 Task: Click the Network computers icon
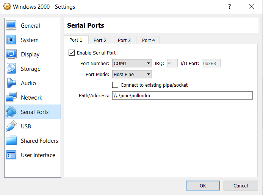pyautogui.click(x=11, y=97)
